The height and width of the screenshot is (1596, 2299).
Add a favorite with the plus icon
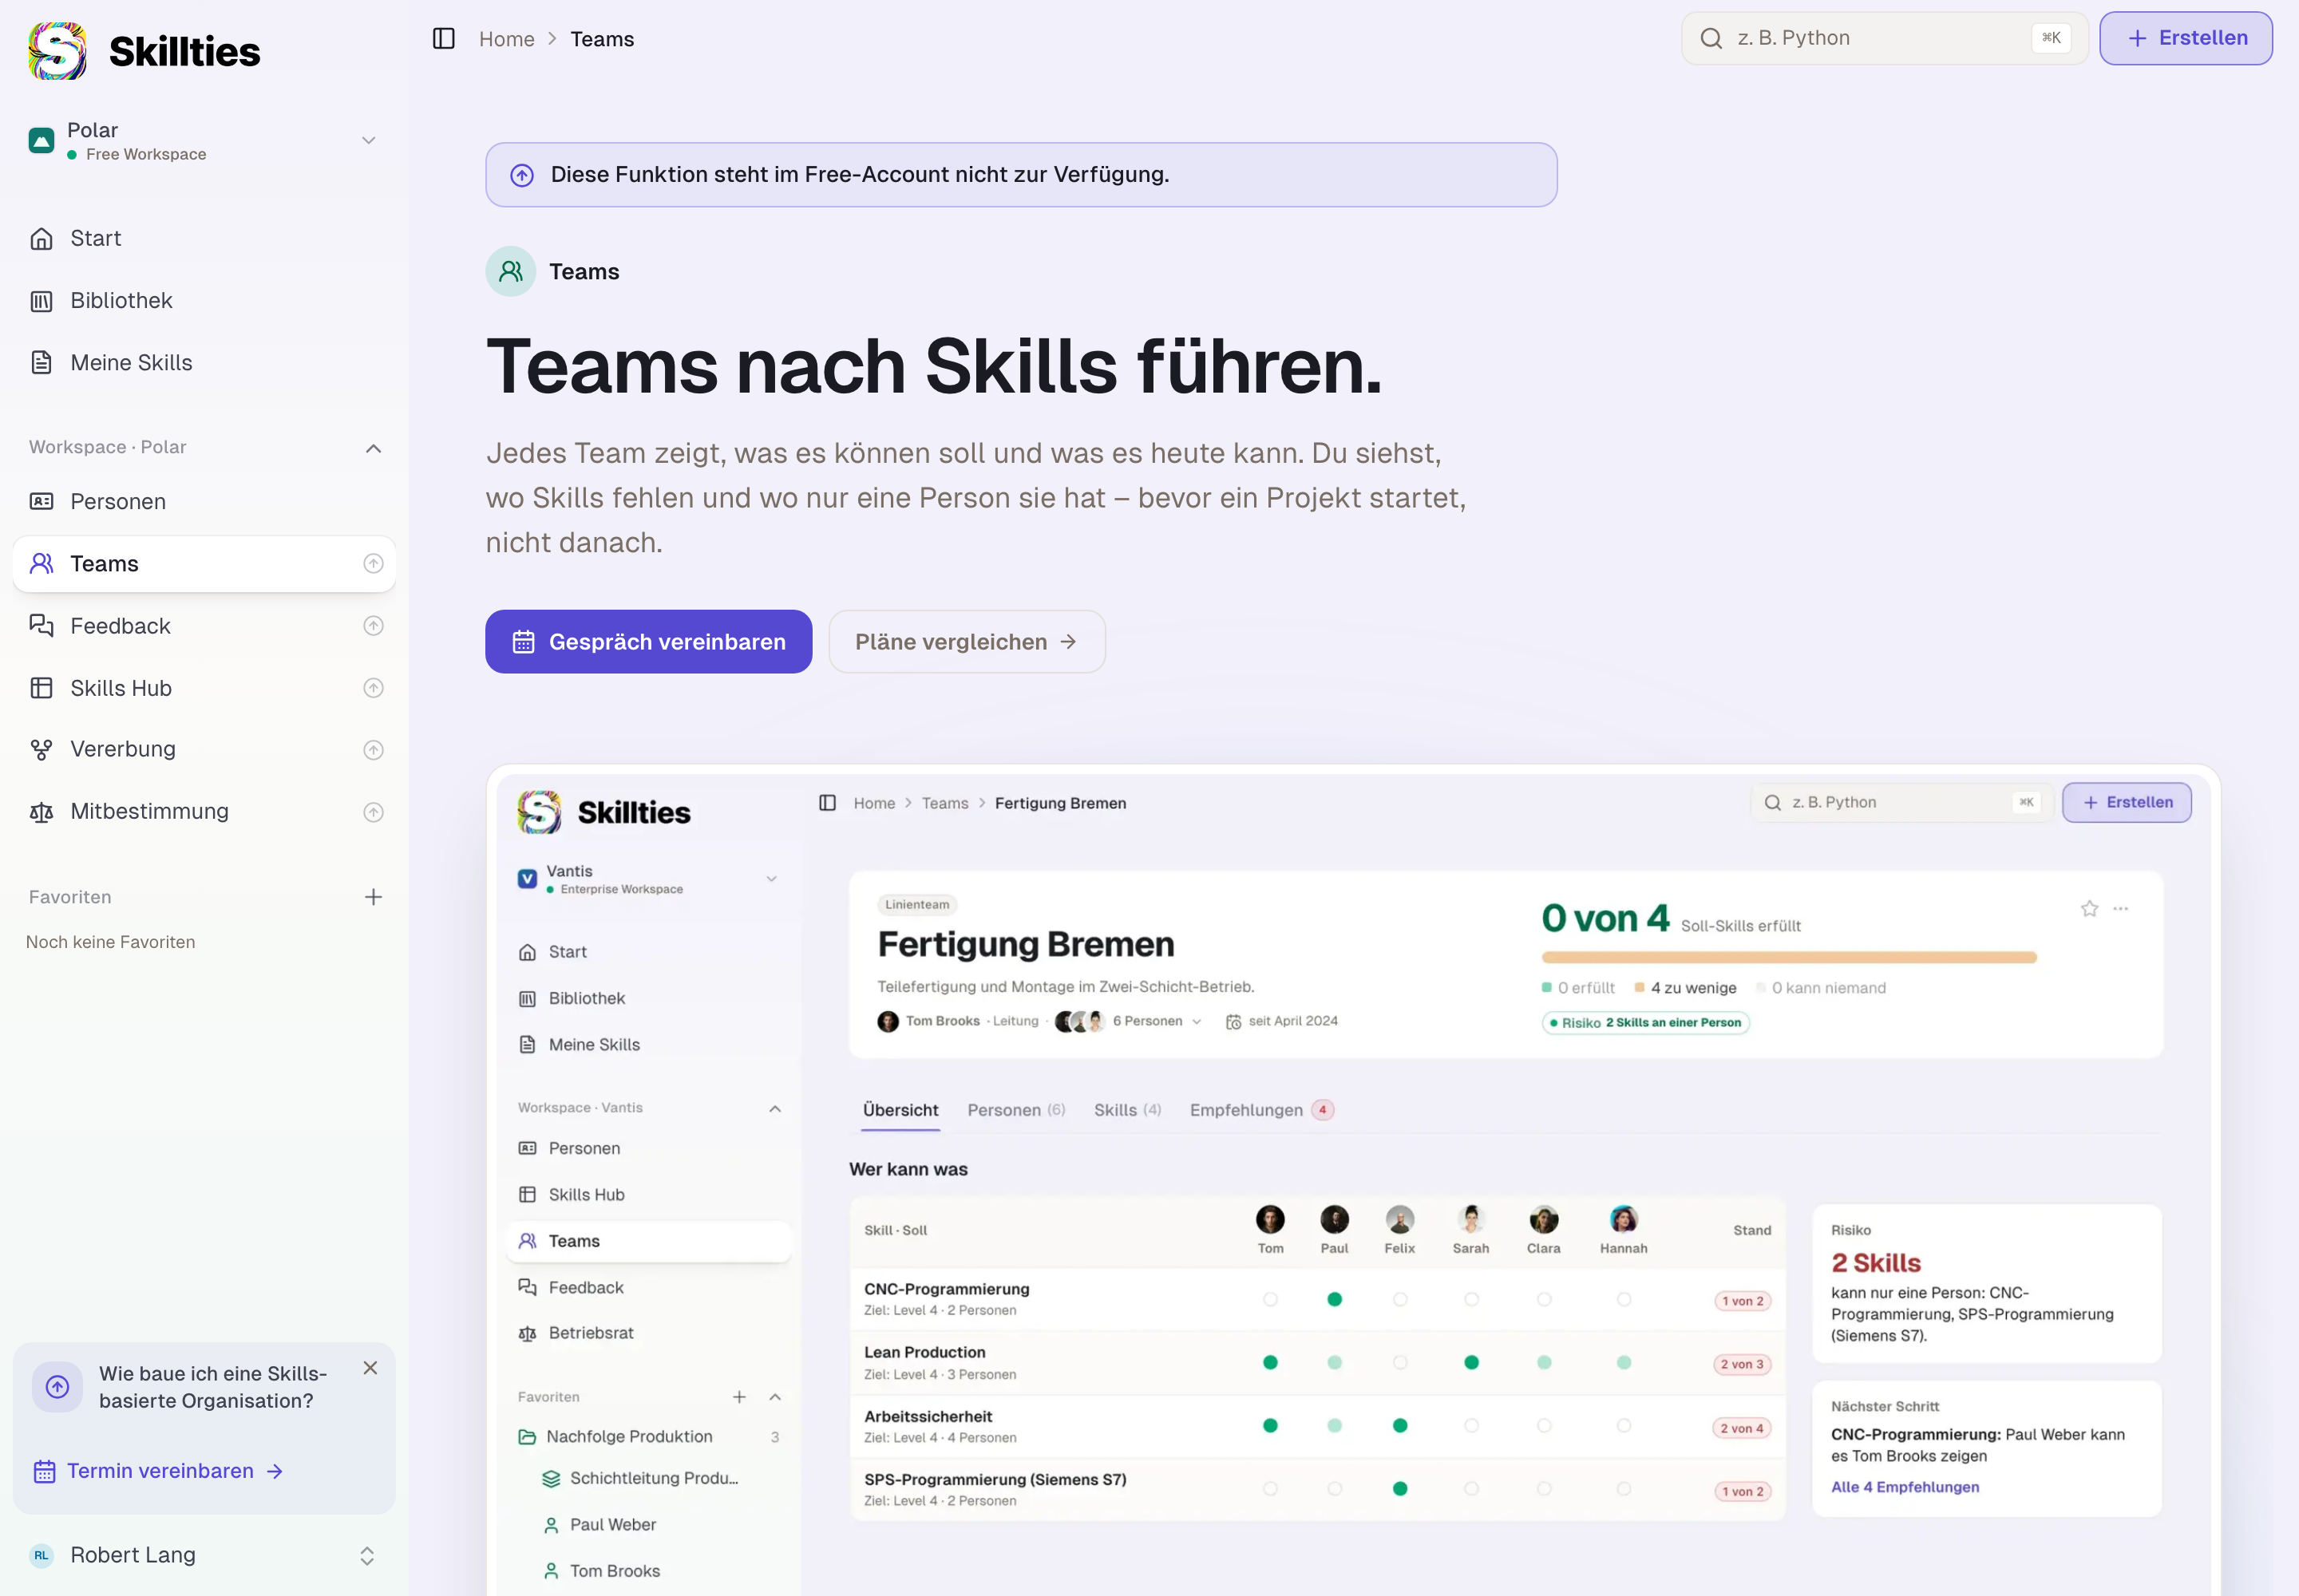click(373, 897)
